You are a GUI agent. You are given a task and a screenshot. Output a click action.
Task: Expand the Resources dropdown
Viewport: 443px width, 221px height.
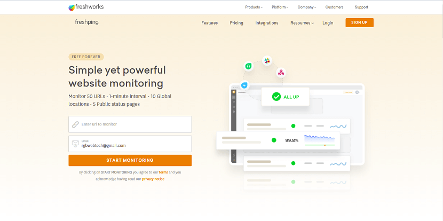click(x=302, y=23)
